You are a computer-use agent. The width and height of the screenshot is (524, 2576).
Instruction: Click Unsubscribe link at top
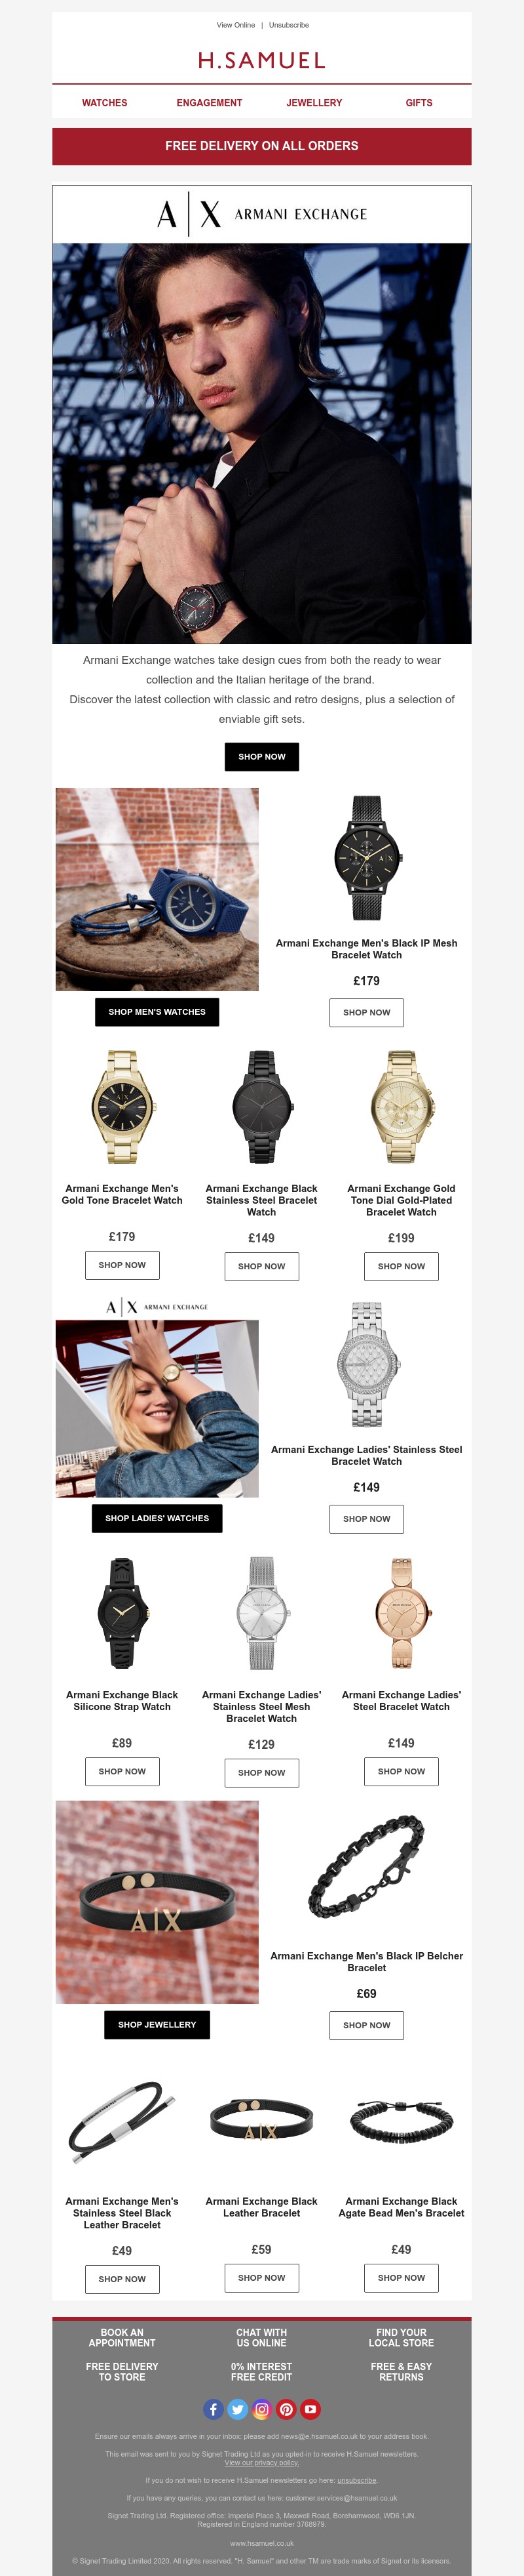(288, 25)
